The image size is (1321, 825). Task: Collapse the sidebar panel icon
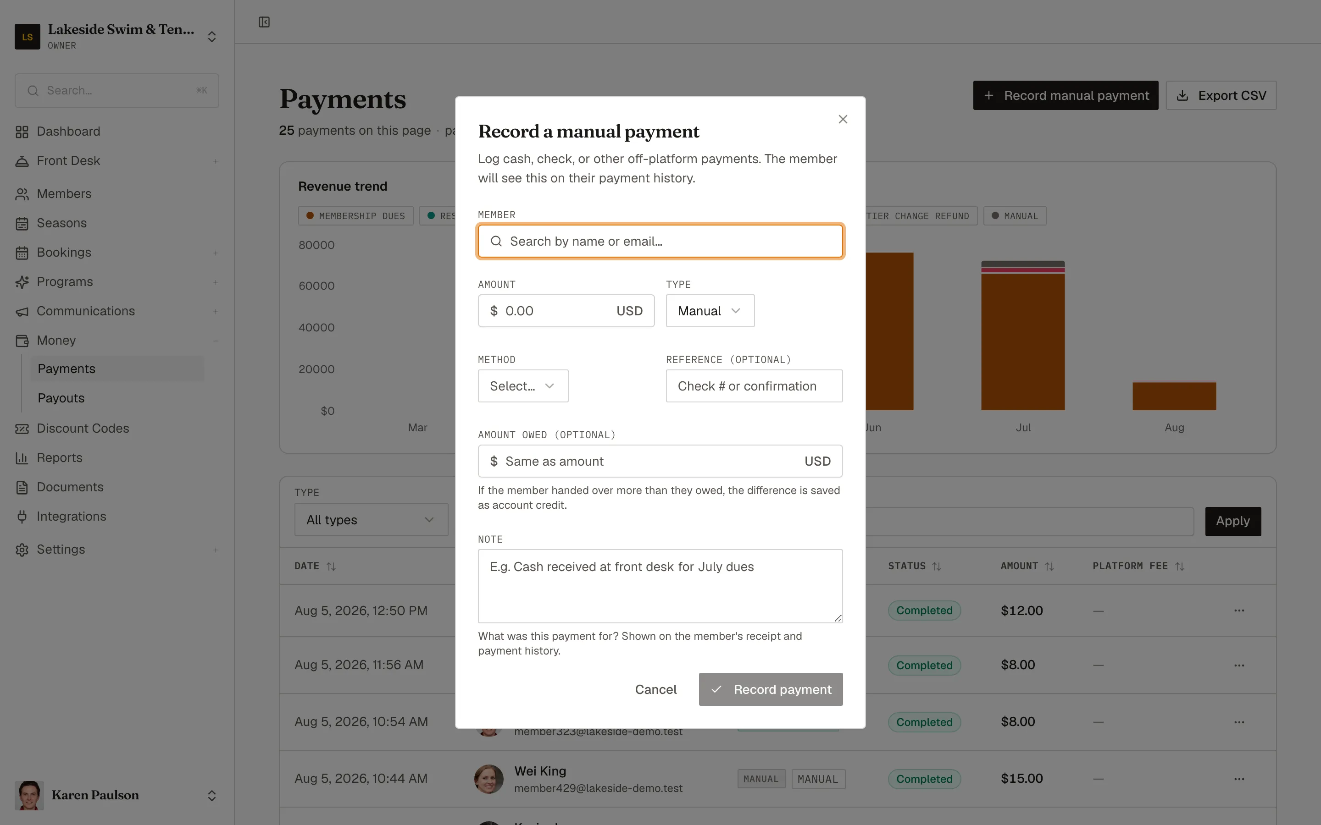[264, 22]
